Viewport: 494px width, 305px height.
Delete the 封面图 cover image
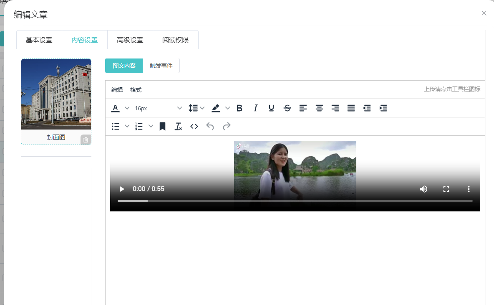coord(85,140)
